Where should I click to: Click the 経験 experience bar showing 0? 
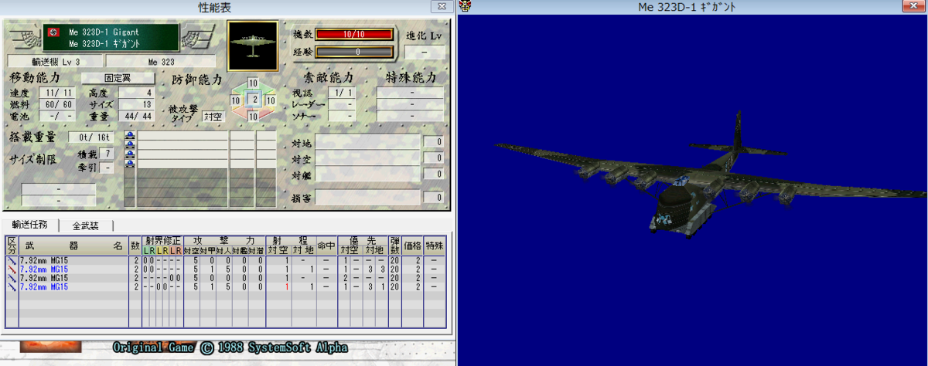coord(354,53)
